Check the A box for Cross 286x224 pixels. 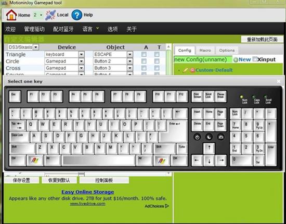144,68
